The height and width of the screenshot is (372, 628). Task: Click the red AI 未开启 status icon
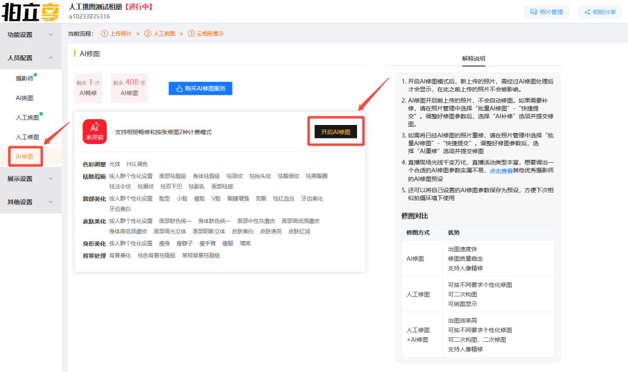tap(94, 132)
